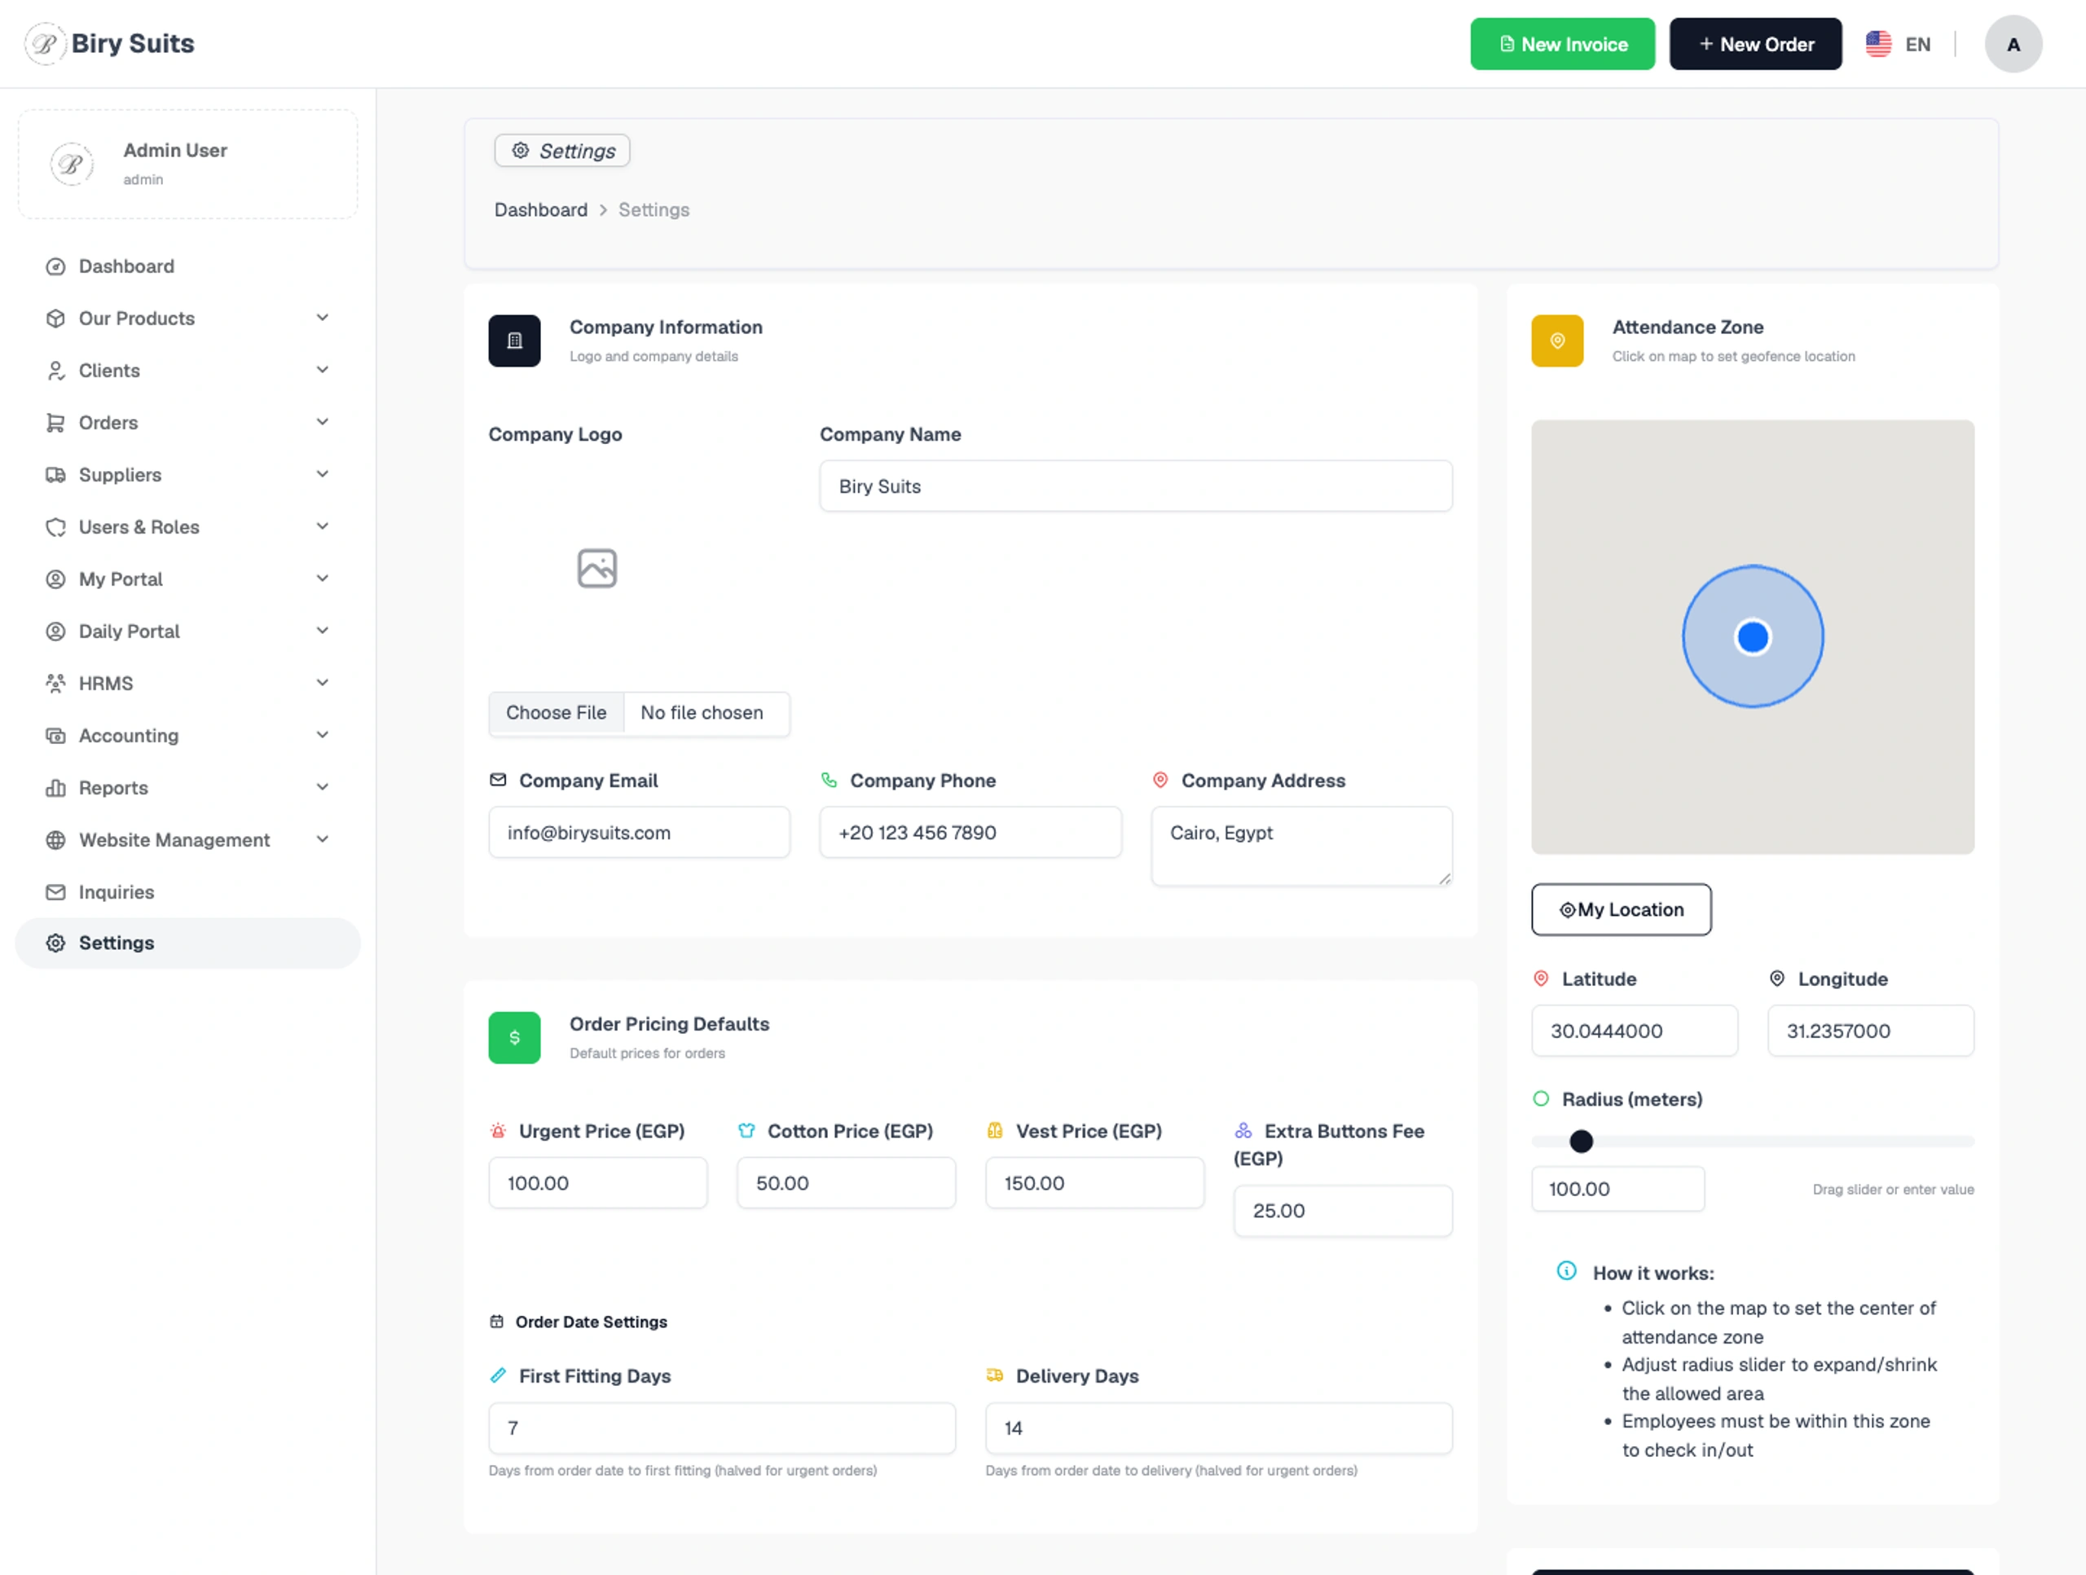Expand the Orders chevron
Screen dimensions: 2086x1575
[x=323, y=421]
